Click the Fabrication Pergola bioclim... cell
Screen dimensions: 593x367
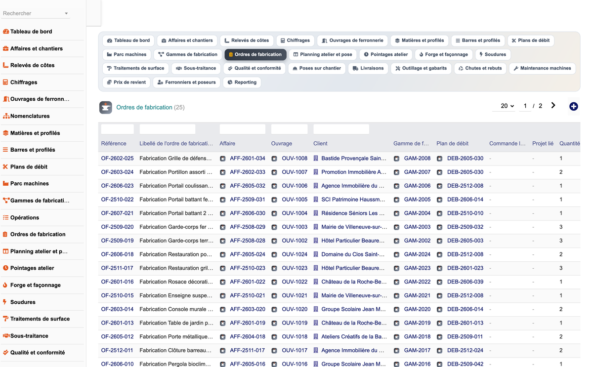(176, 364)
